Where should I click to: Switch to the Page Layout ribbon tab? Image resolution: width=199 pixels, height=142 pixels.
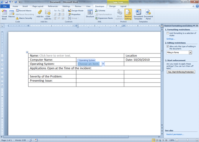pos(38,6)
